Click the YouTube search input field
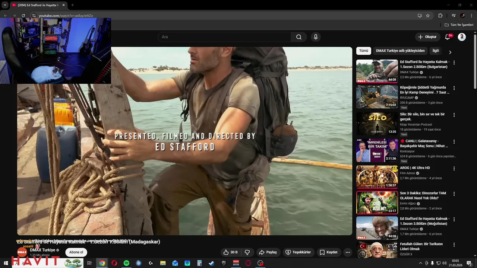This screenshot has height=268, width=477. [224, 37]
